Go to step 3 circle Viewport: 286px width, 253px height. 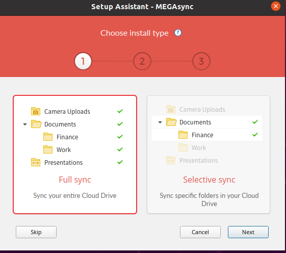201,61
